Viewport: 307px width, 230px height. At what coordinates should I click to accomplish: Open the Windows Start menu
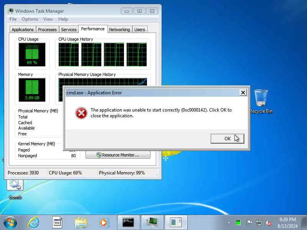tap(10, 223)
